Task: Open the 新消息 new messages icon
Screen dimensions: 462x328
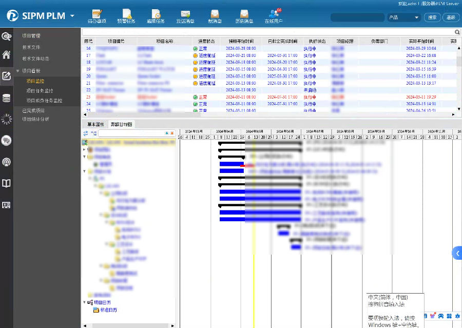Action: click(x=215, y=16)
